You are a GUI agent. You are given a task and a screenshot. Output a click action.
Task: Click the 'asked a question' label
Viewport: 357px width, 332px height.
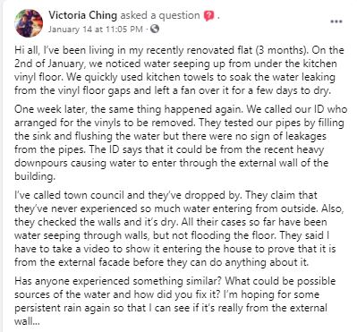click(160, 15)
